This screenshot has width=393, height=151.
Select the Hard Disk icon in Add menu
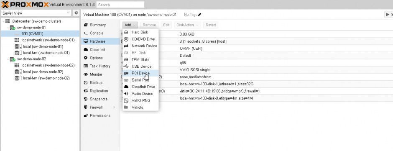(126, 32)
